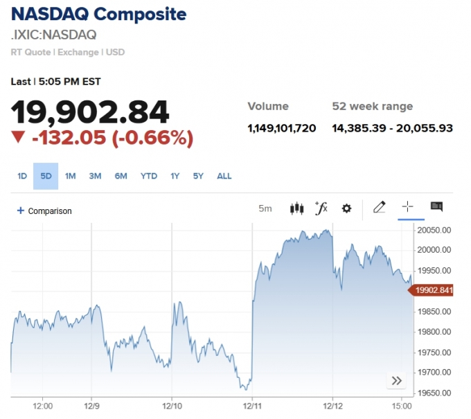Switch chart to 6M range
Screen dimensions: 471x419
(x=121, y=176)
